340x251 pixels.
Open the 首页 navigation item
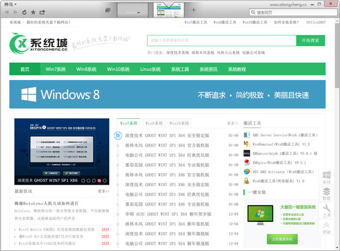[25, 69]
